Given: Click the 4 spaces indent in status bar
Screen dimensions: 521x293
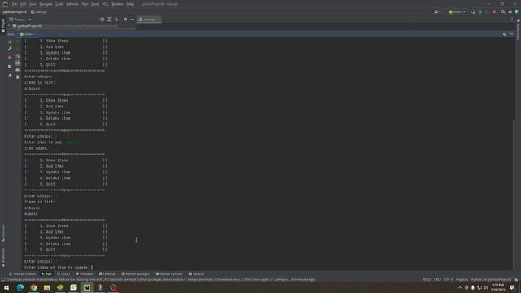Looking at the screenshot, I should [x=462, y=279].
